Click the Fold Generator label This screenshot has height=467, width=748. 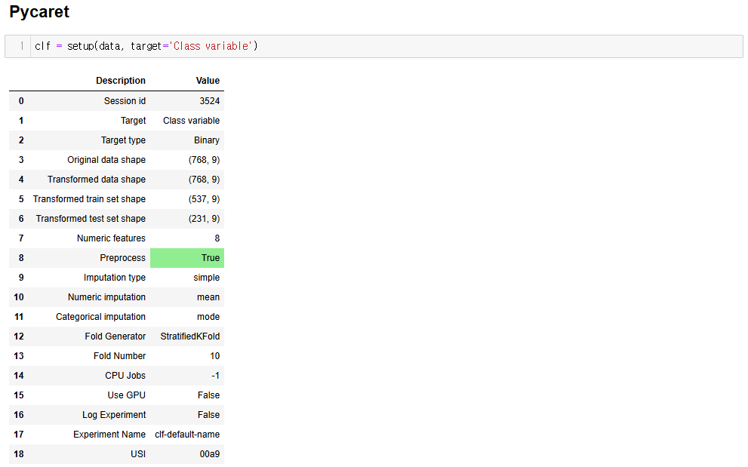[x=115, y=336]
